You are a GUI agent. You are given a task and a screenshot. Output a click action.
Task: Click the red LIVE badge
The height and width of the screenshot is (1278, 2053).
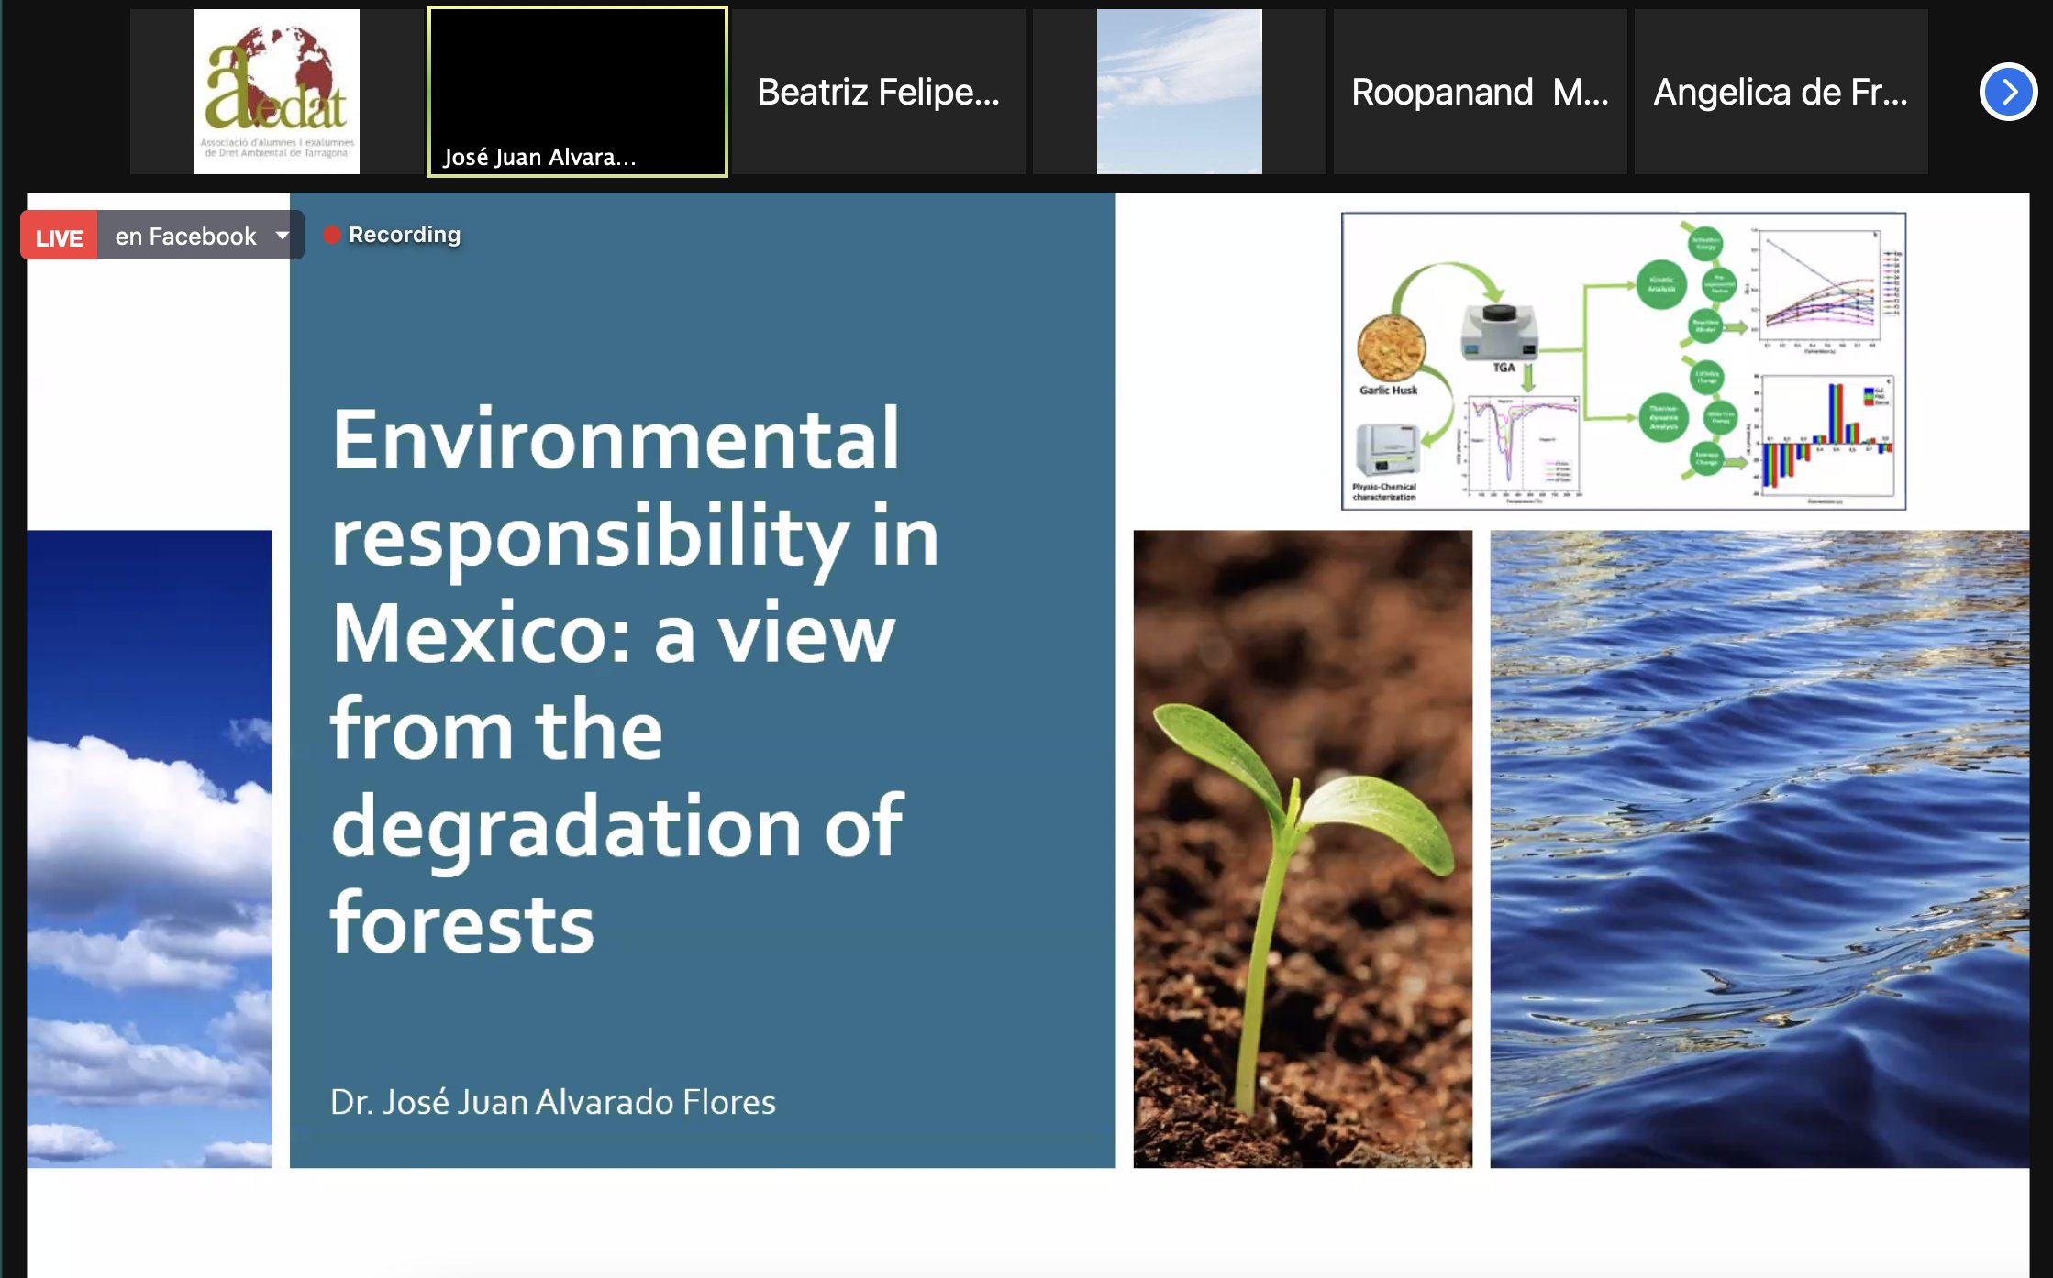click(60, 237)
